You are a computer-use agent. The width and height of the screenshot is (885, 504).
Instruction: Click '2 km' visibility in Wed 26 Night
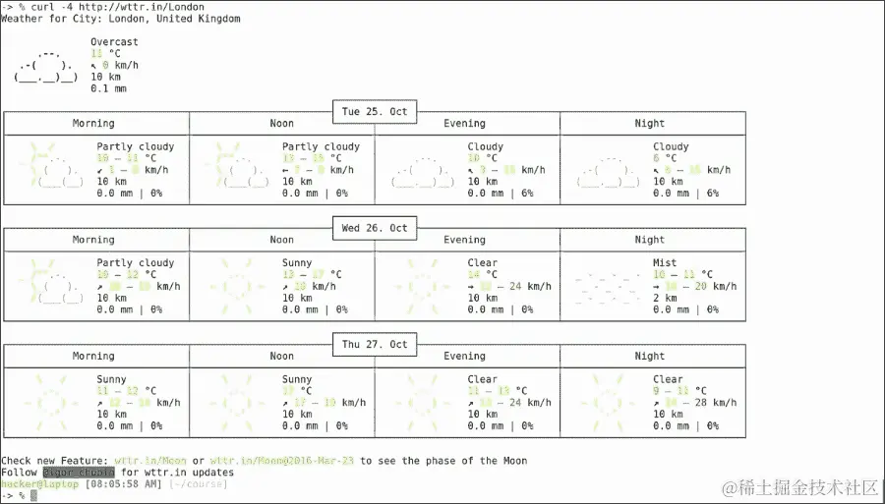click(665, 298)
